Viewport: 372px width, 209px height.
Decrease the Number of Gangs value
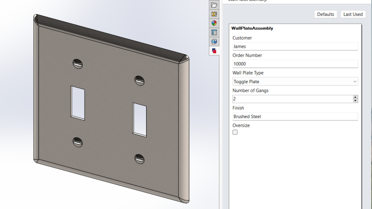click(x=356, y=101)
